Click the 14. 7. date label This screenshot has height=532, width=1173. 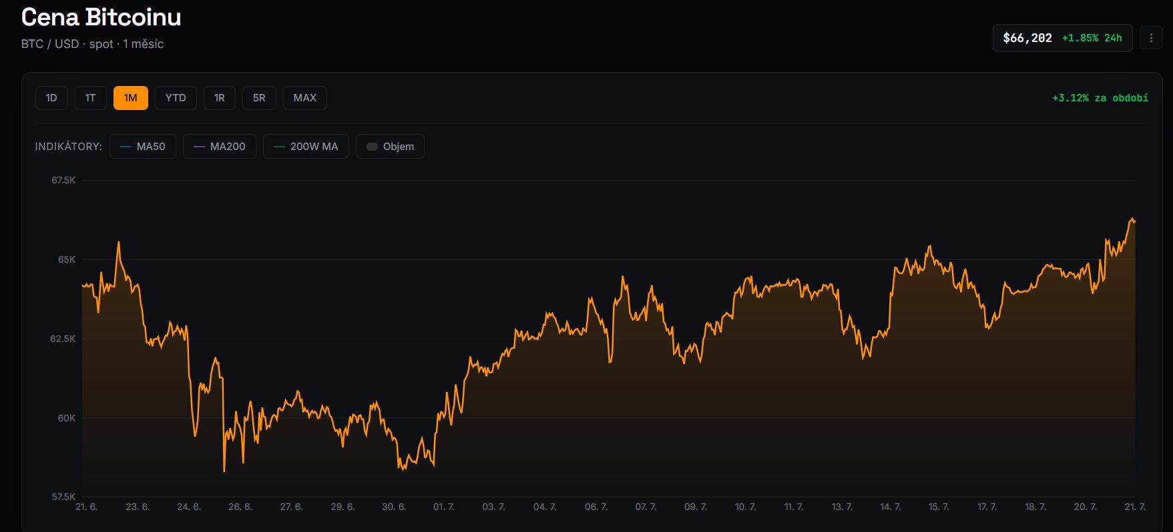point(891,507)
